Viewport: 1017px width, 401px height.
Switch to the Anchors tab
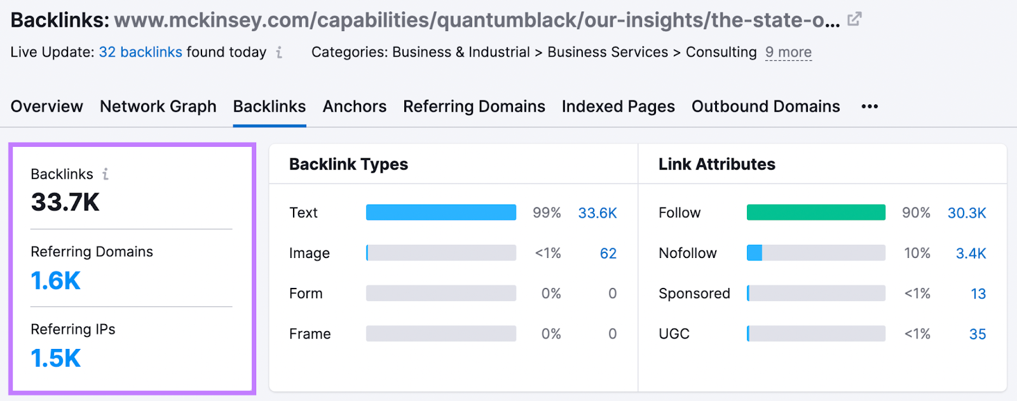(x=354, y=106)
